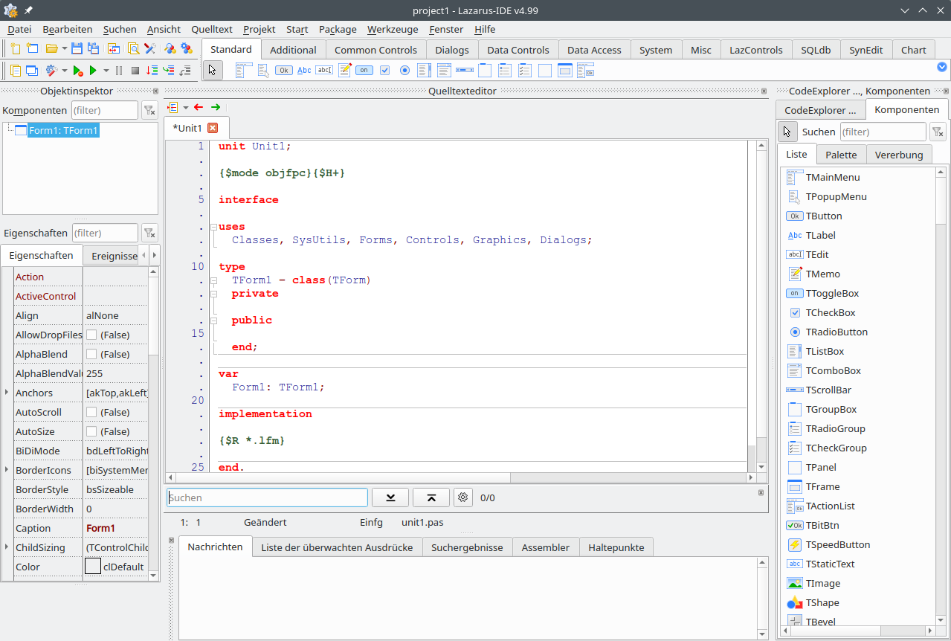Select TBitBtn in the components list
The image size is (951, 641).
pyautogui.click(x=822, y=525)
